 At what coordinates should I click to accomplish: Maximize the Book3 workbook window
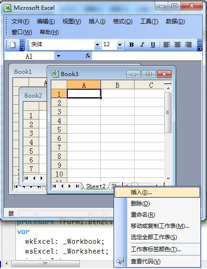coord(149,74)
